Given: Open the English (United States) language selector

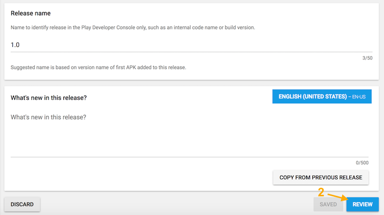Looking at the screenshot, I should [322, 97].
